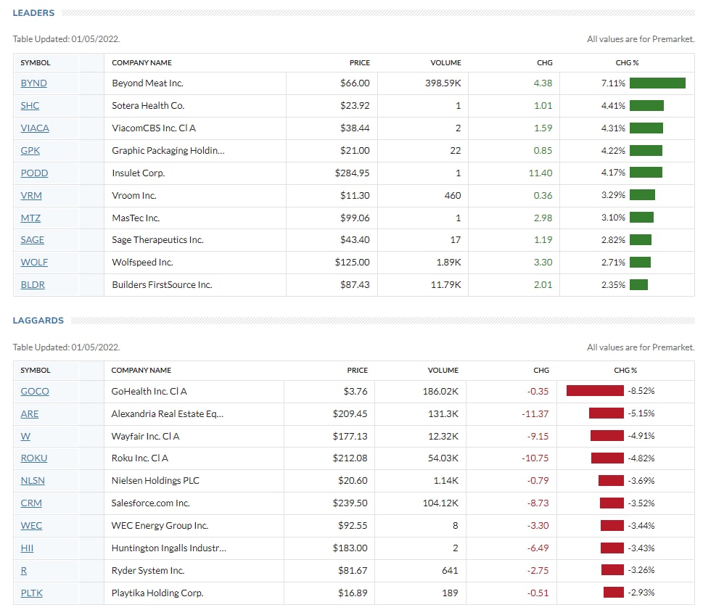
Task: Open the ARE ticker link
Action: [x=30, y=413]
